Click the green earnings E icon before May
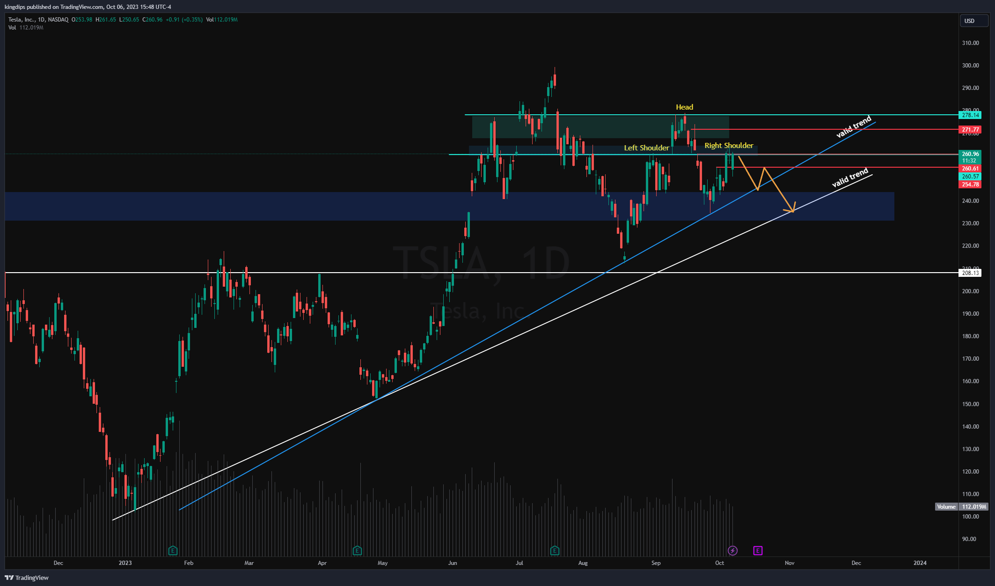 pos(358,550)
